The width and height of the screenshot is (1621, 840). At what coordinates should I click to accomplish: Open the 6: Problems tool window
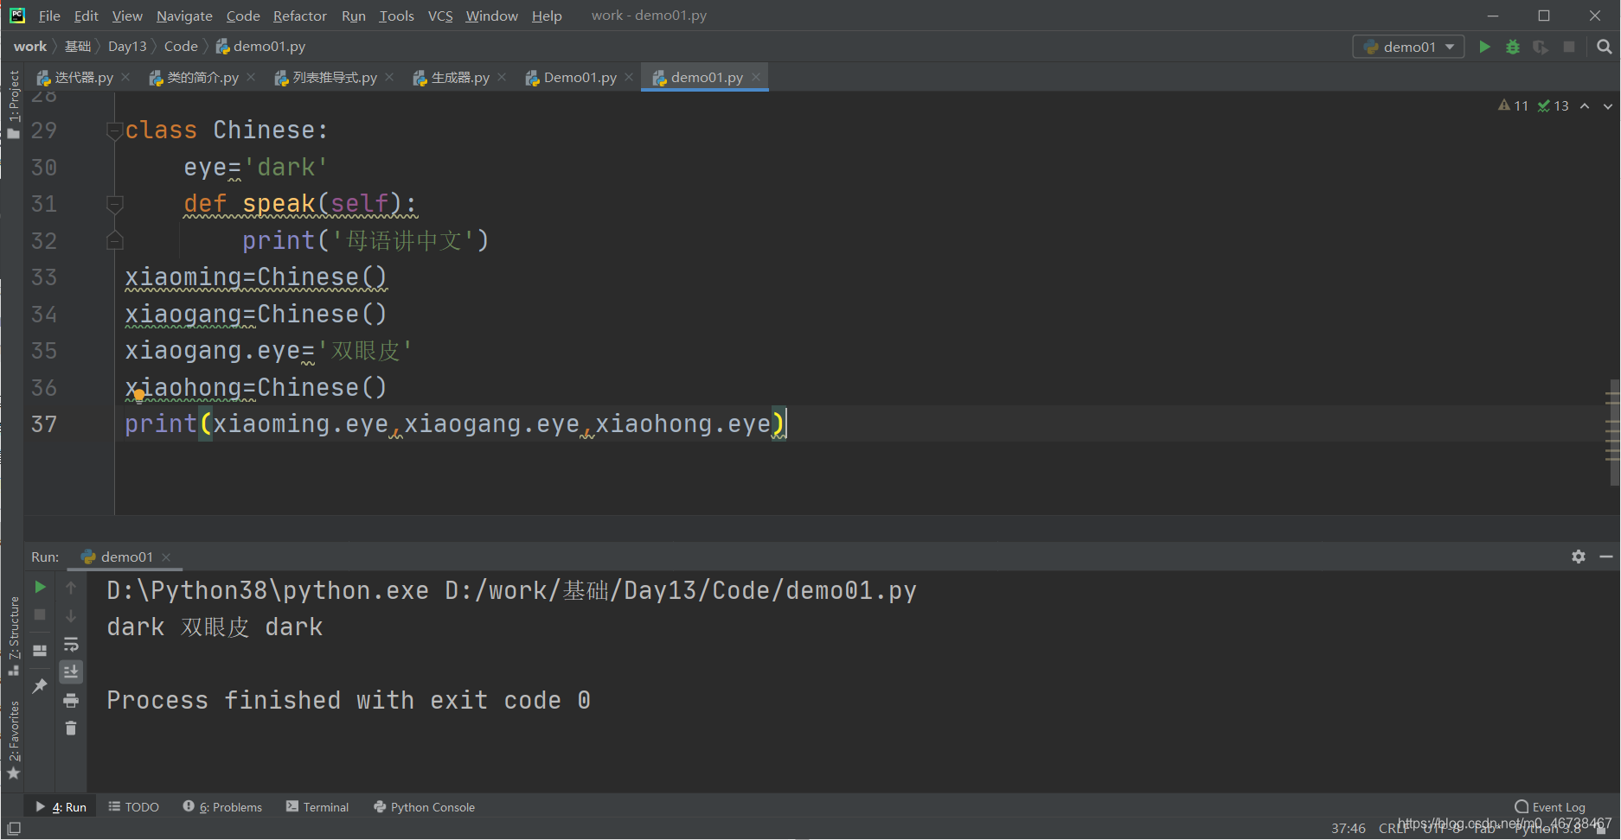pyautogui.click(x=223, y=807)
